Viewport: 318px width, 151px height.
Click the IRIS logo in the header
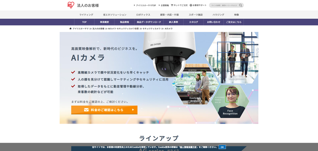(x=71, y=5)
